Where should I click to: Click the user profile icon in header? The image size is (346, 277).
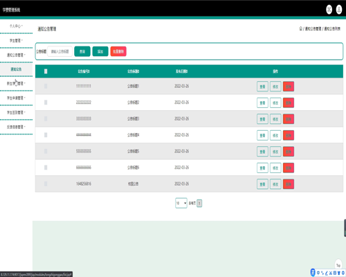[339, 10]
